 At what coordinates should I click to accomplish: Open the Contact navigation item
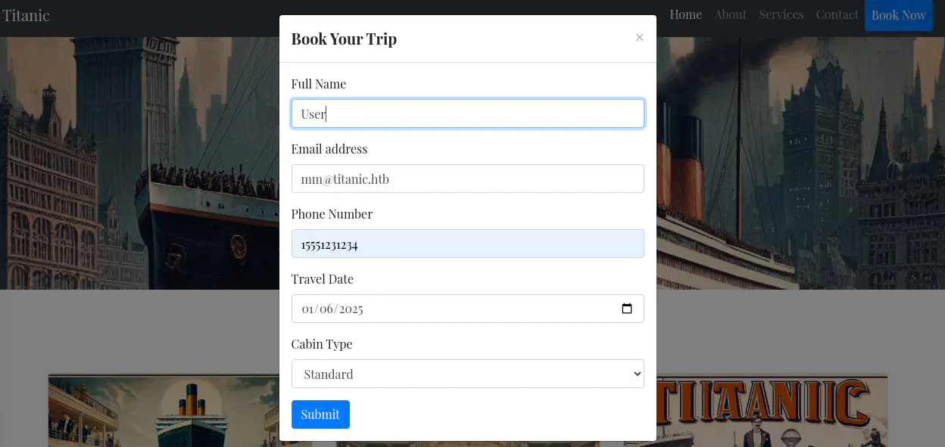(x=837, y=14)
